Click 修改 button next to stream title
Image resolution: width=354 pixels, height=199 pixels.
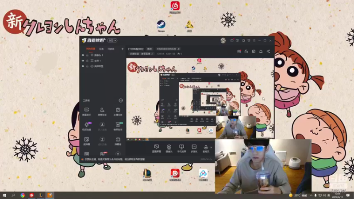150,49
